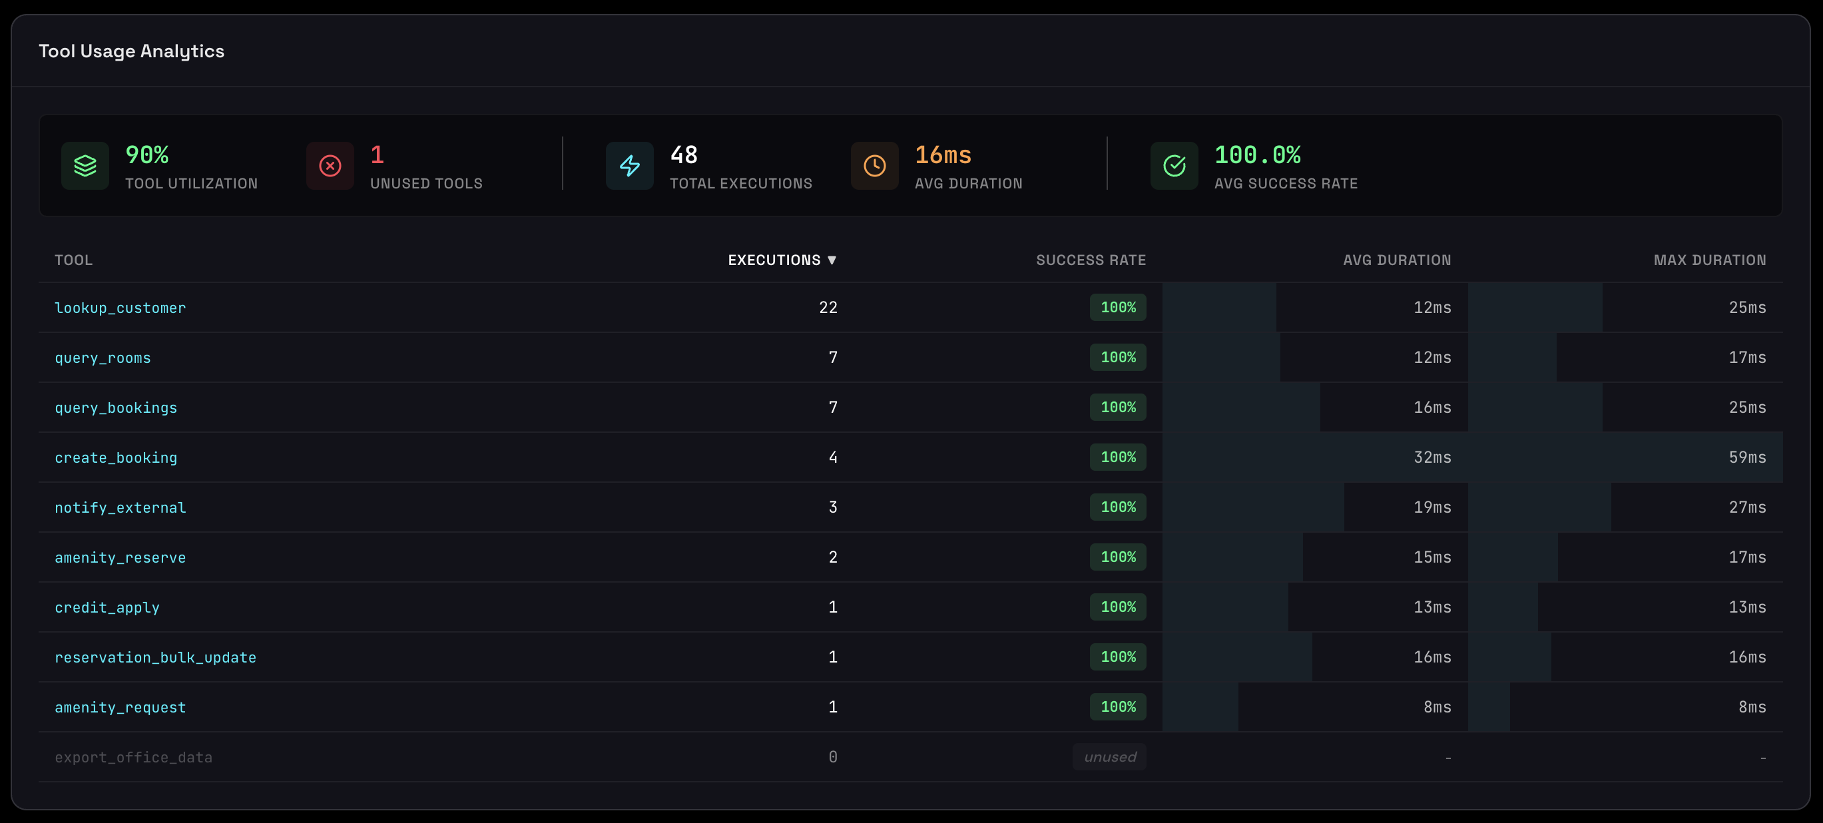
Task: Toggle descending sort on Executions column
Action: click(781, 260)
